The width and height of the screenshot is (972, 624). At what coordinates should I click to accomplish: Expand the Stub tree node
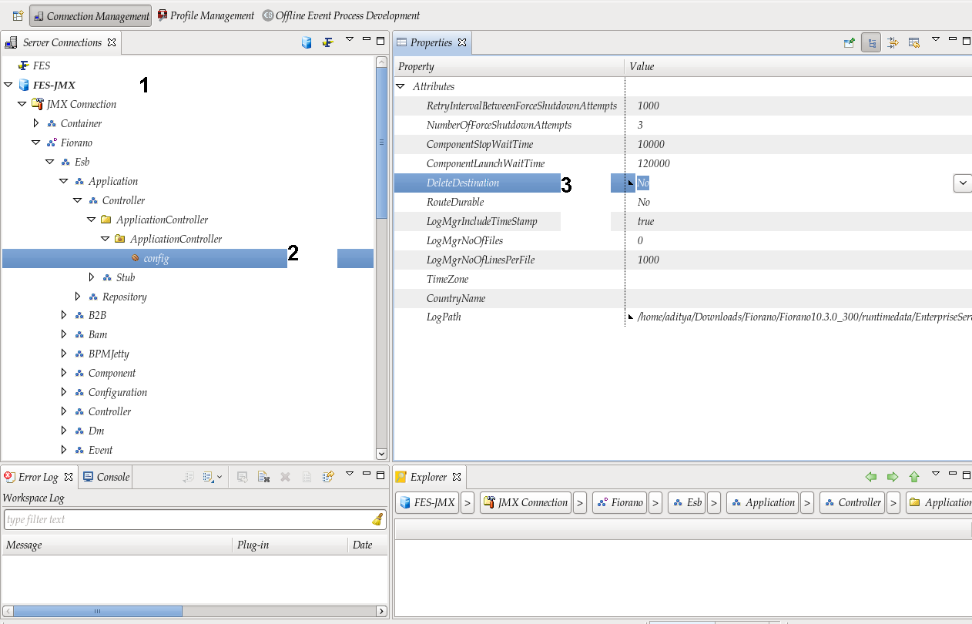pyautogui.click(x=92, y=277)
